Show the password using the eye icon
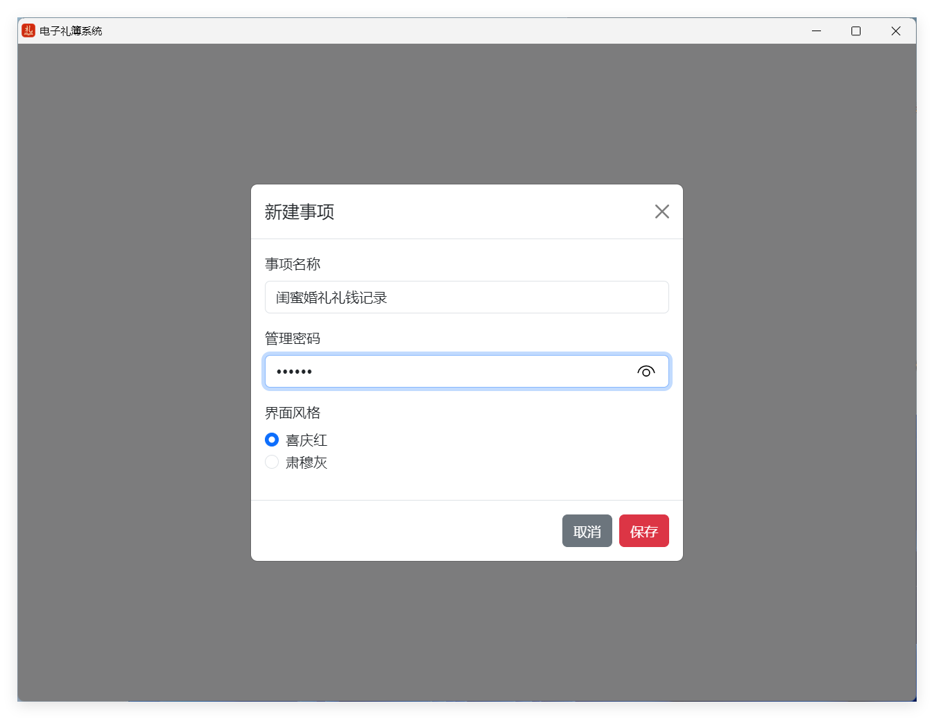 [646, 372]
